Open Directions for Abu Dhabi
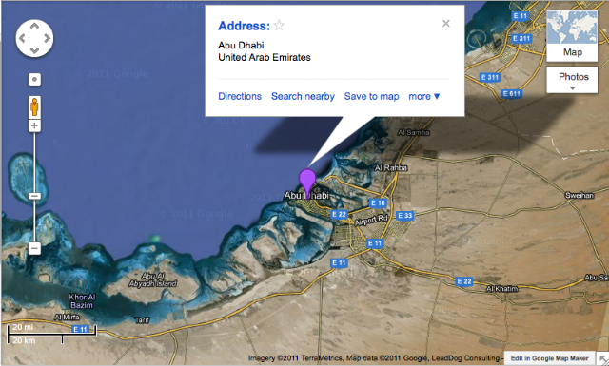This screenshot has width=609, height=366. click(240, 96)
